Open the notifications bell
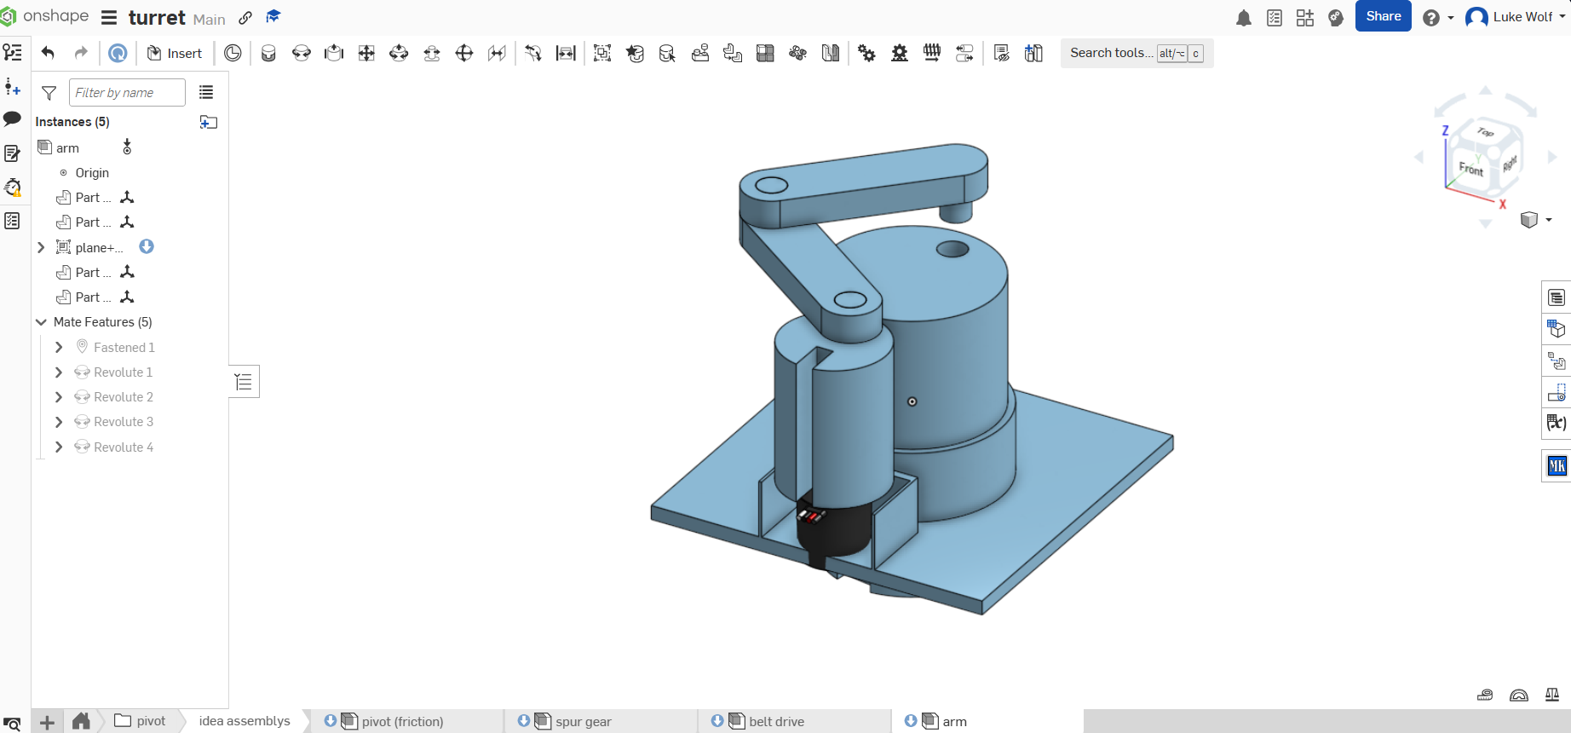Screen dimensions: 1571x733 point(1243,18)
